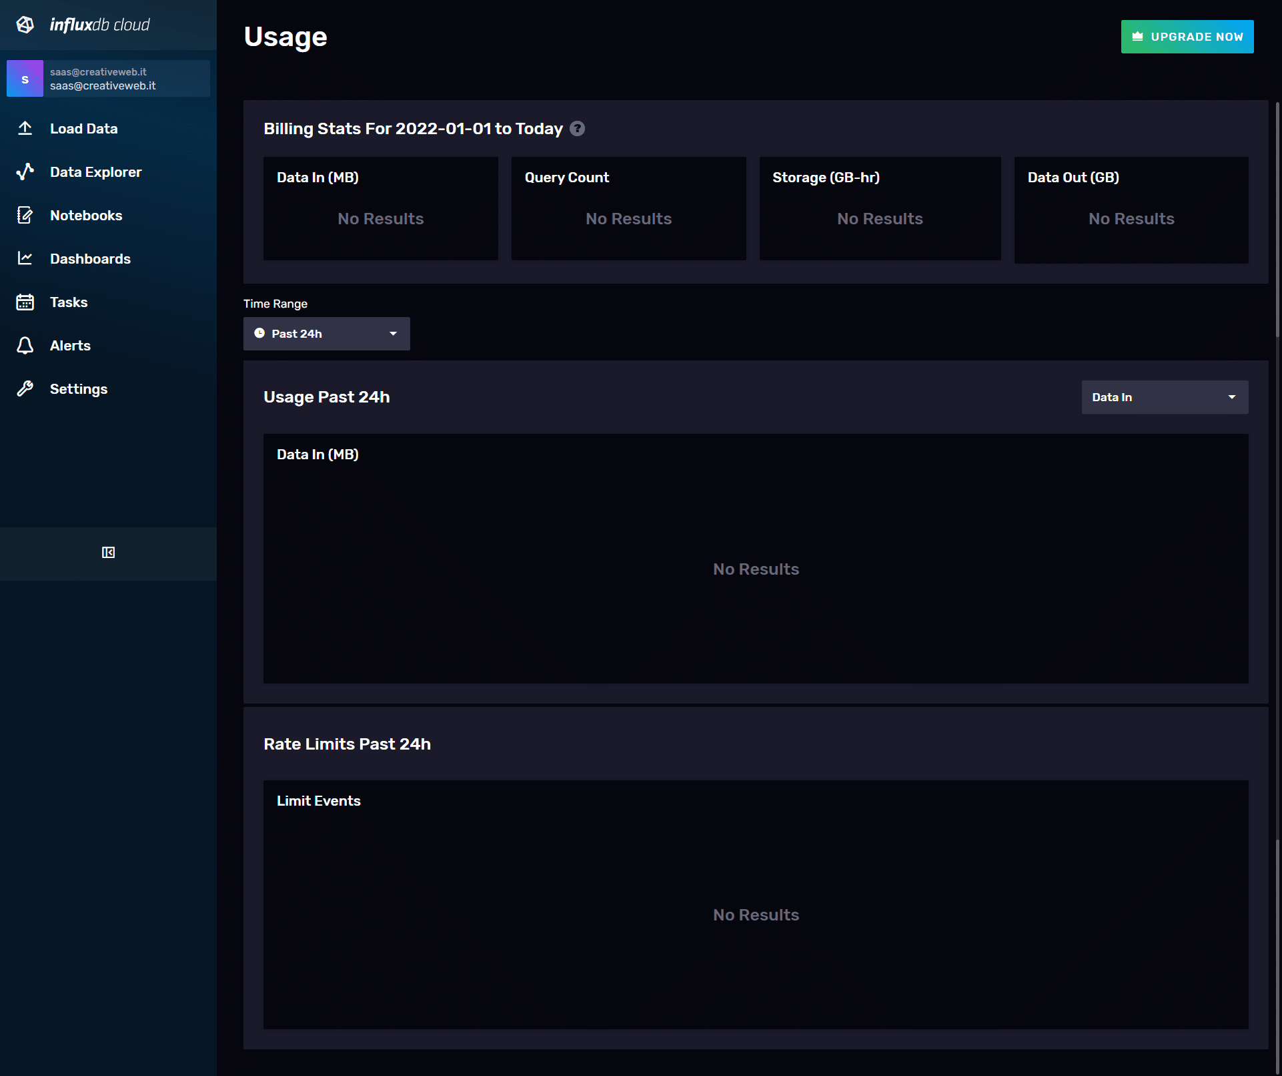
Task: Click the Tasks icon in sidebar
Action: click(x=25, y=301)
